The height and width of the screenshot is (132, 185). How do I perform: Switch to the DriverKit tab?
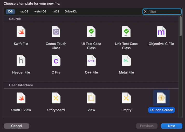pos(71,12)
